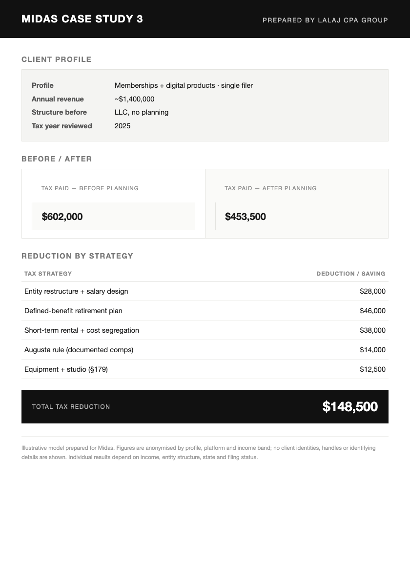Click the $12,500 Equipment + studio saving
The image size is (410, 561).
point(372,369)
